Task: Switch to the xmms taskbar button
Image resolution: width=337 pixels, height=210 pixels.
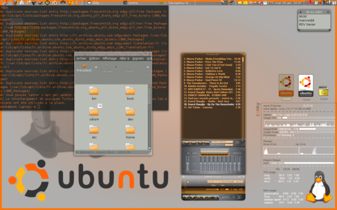Action: pyautogui.click(x=130, y=3)
